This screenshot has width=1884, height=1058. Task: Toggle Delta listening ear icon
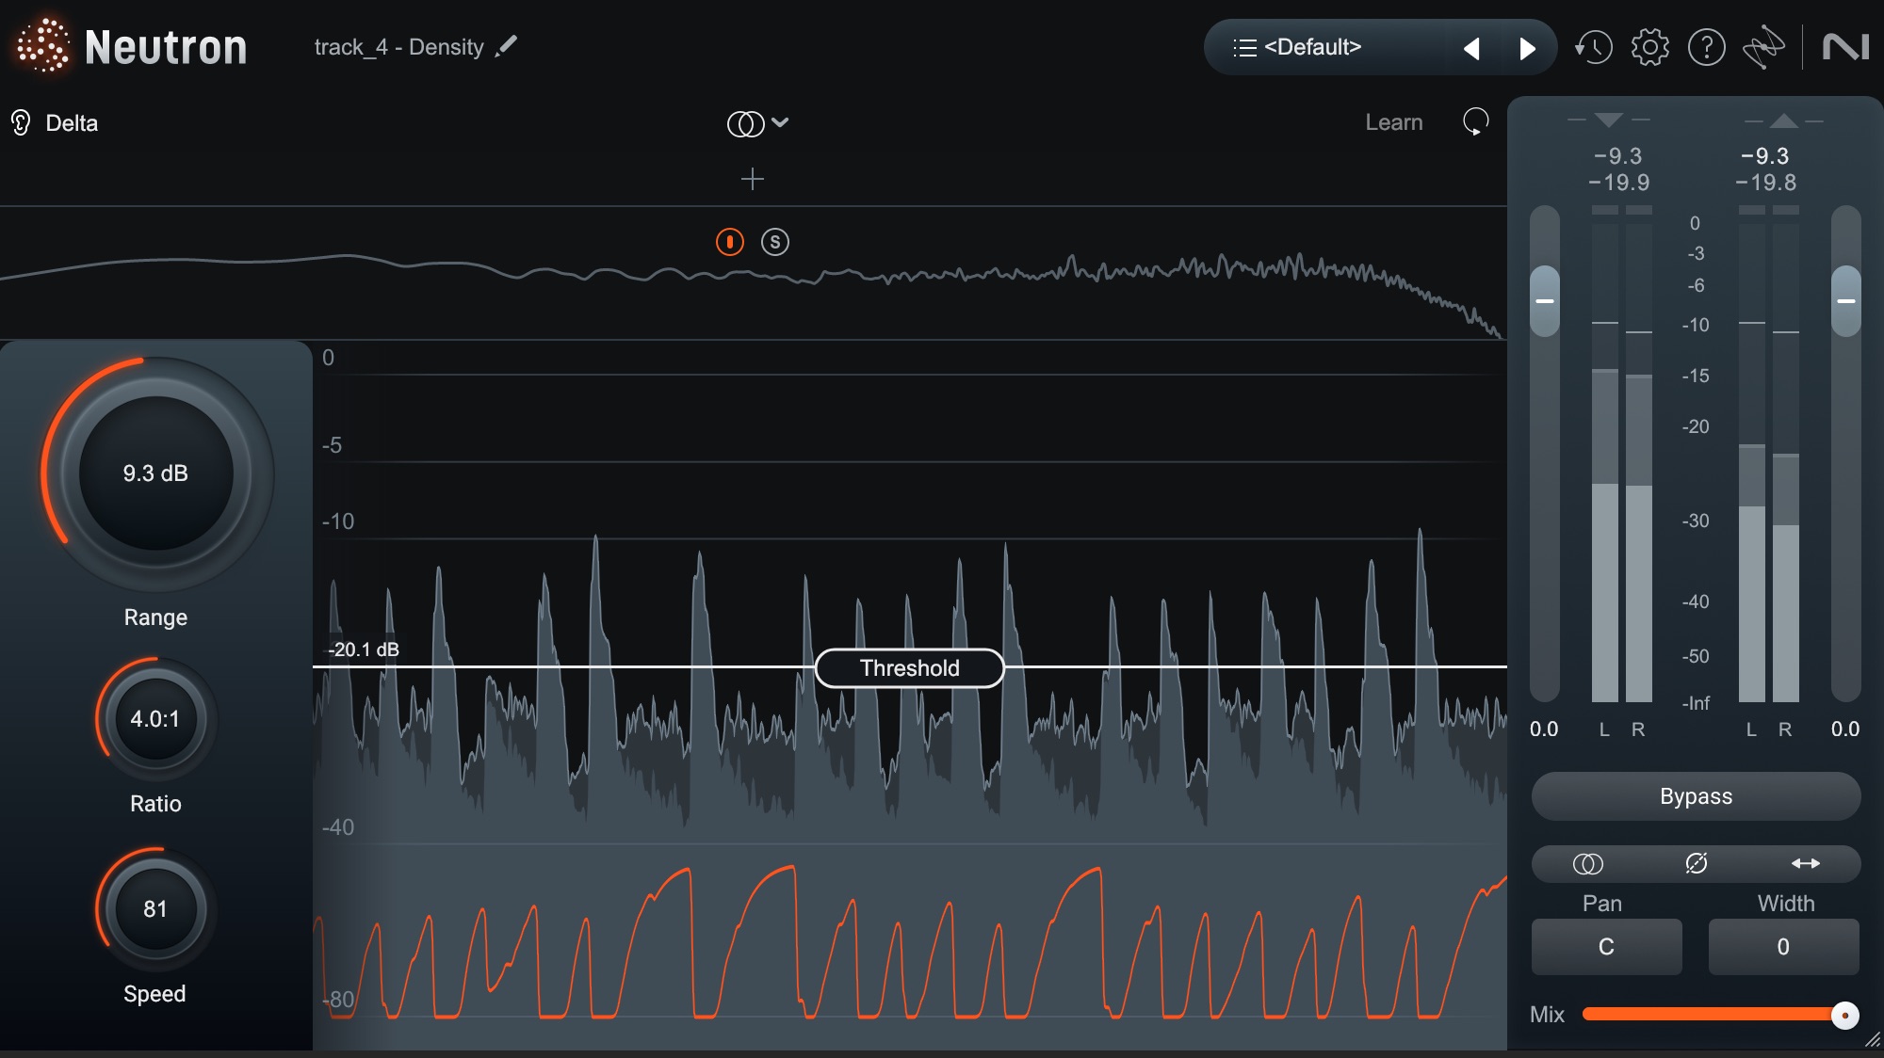click(21, 122)
